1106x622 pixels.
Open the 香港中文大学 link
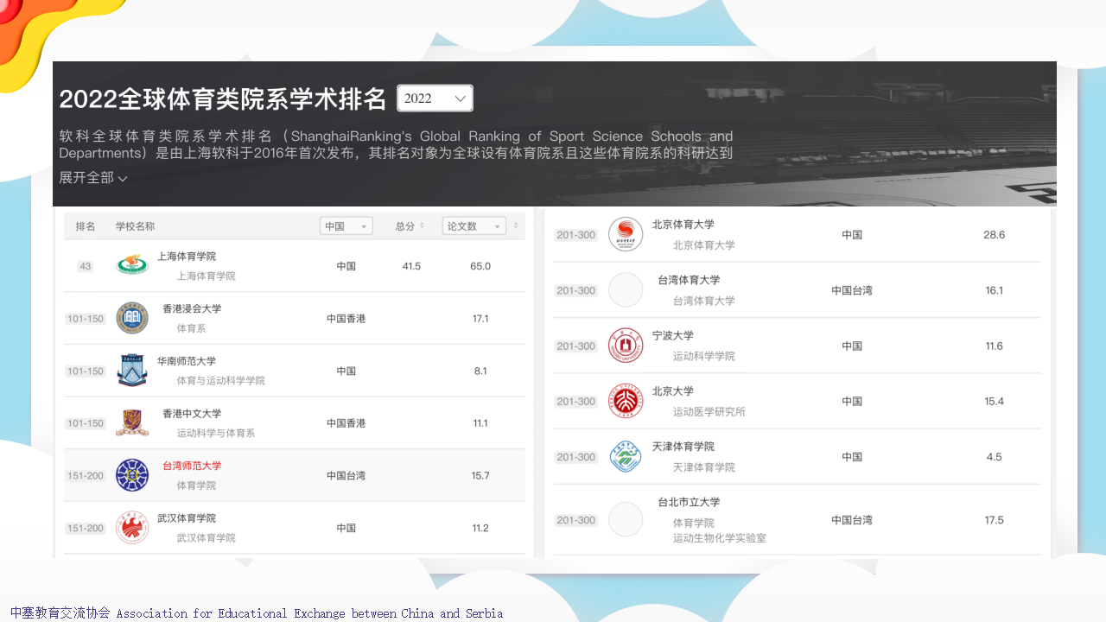[x=192, y=414]
